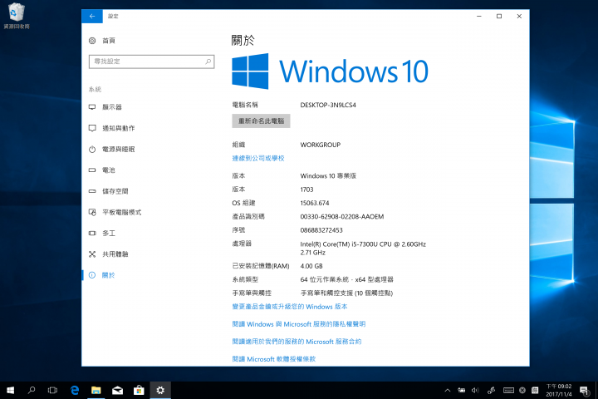Click the 共用體驗 shared experiences icon

pos(92,254)
